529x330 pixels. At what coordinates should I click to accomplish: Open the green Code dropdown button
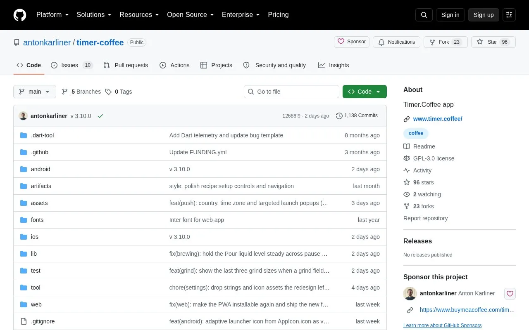pyautogui.click(x=365, y=92)
